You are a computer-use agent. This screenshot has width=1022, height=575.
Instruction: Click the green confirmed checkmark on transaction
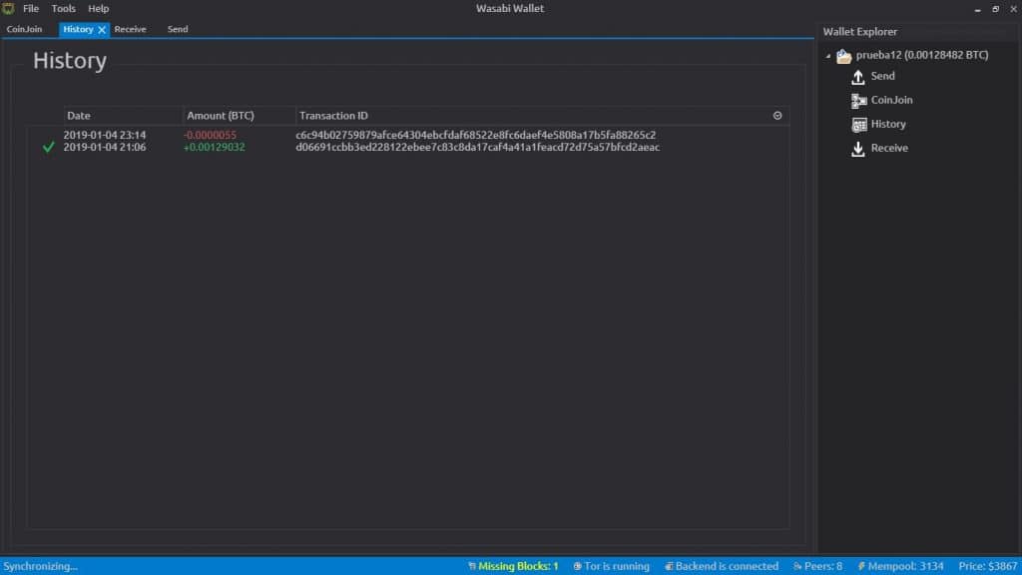[48, 148]
